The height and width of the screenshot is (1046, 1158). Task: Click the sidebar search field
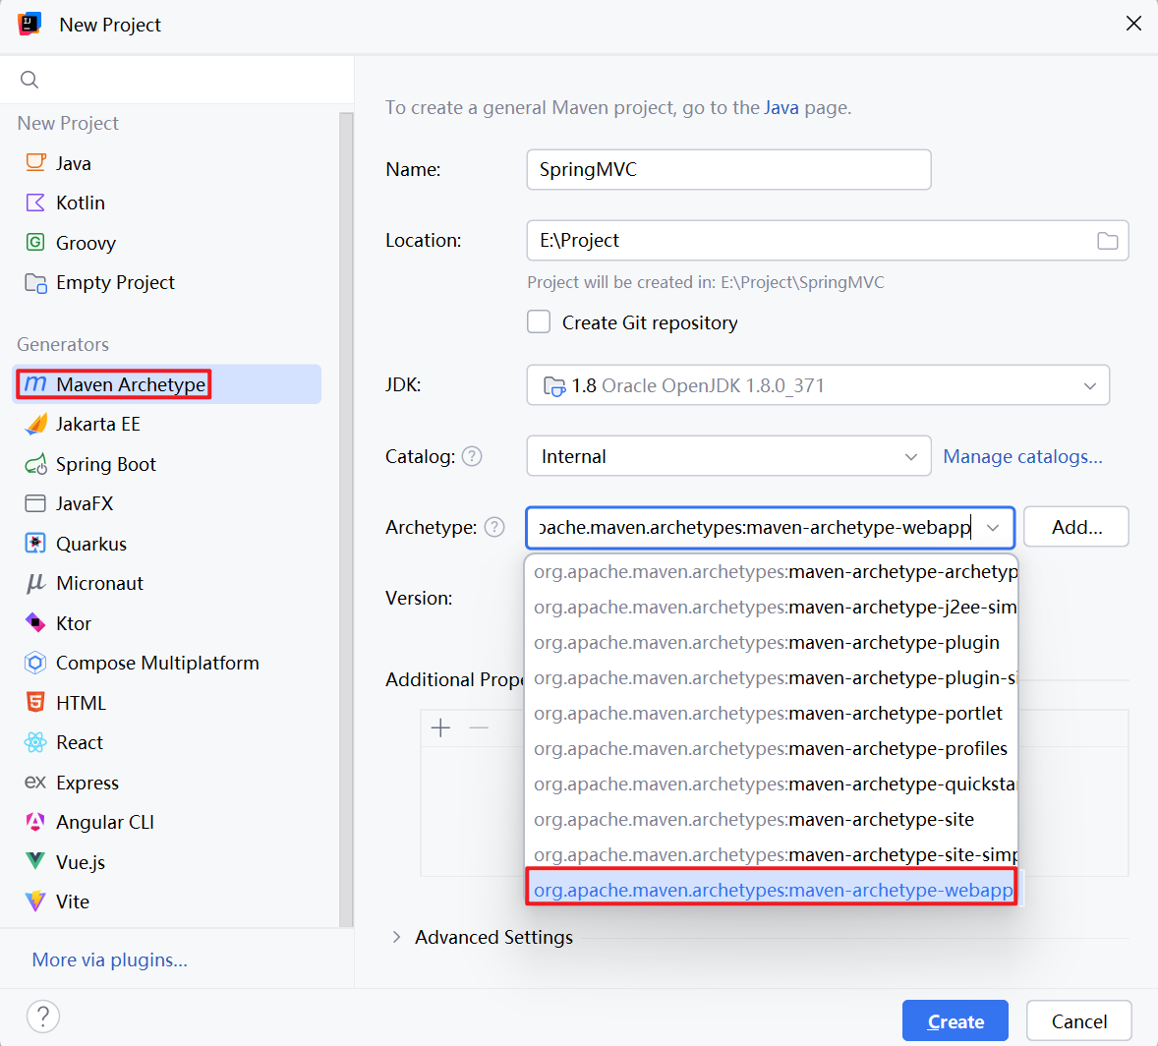[177, 79]
